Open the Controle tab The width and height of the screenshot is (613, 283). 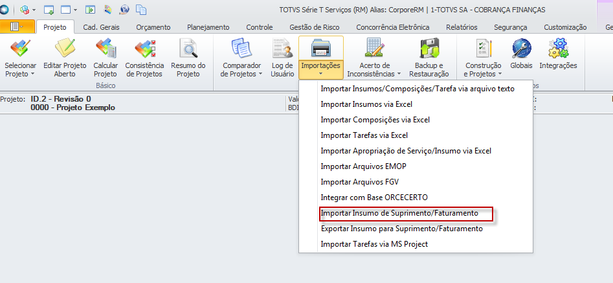260,27
